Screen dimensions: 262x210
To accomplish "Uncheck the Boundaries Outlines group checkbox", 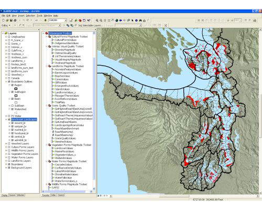I will coord(9,81).
